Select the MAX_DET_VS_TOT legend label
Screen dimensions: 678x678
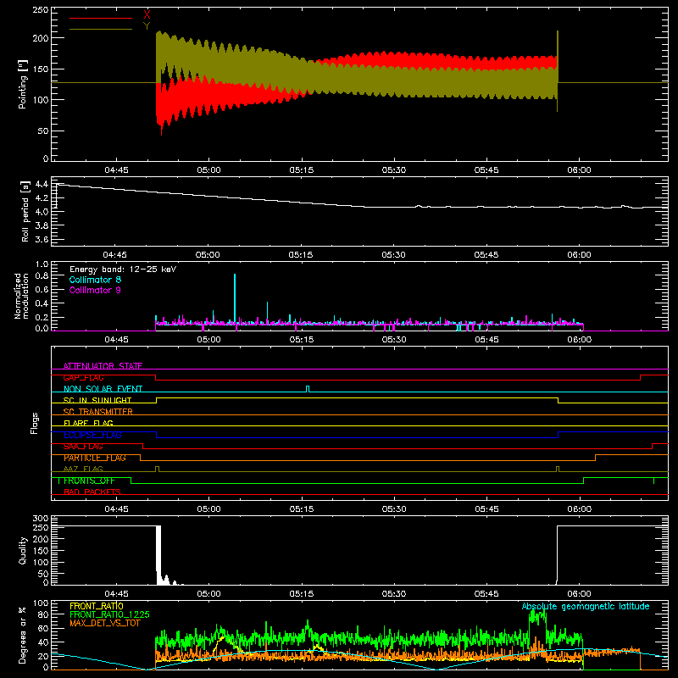(x=104, y=623)
